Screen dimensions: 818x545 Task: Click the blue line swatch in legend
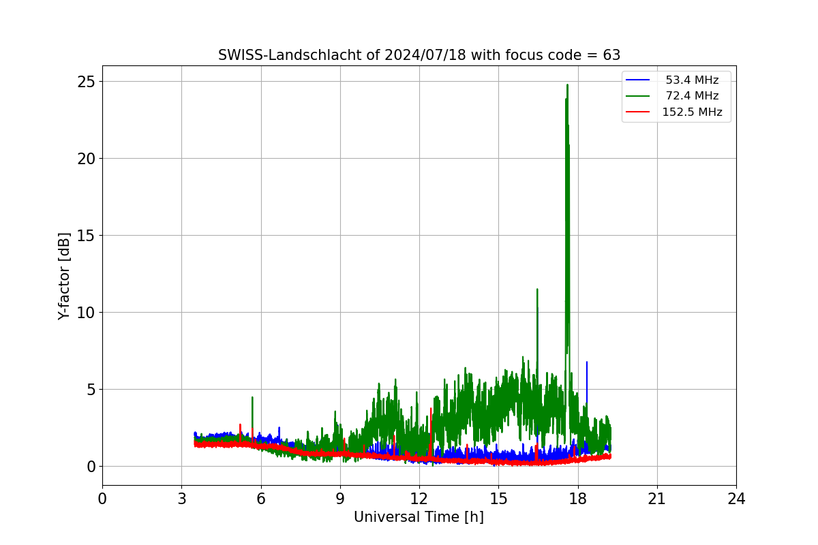click(x=638, y=80)
